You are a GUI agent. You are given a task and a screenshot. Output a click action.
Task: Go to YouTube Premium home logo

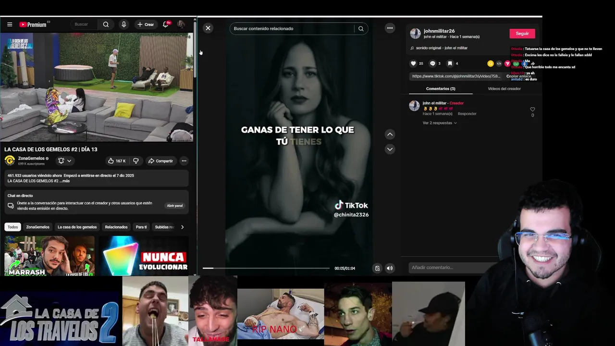pyautogui.click(x=33, y=25)
